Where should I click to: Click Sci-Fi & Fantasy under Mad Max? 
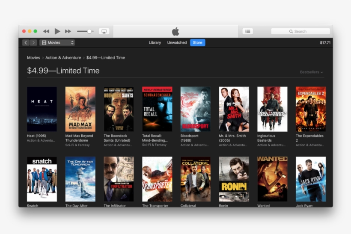77,145
